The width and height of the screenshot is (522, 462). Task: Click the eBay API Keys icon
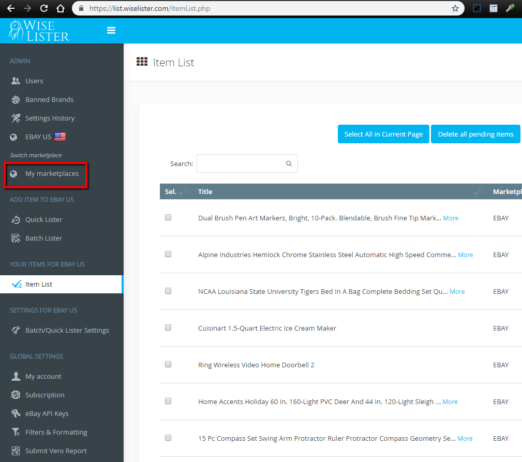click(16, 413)
